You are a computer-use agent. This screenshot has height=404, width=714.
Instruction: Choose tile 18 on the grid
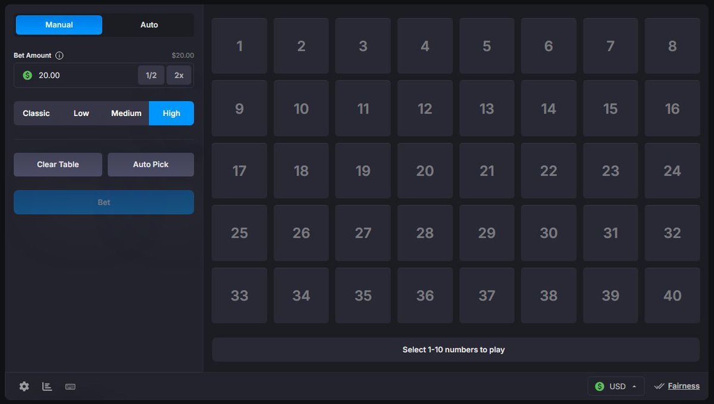pyautogui.click(x=301, y=171)
